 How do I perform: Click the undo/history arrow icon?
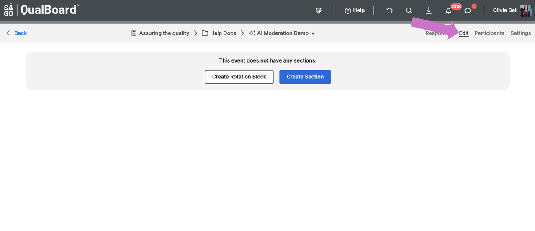click(389, 10)
